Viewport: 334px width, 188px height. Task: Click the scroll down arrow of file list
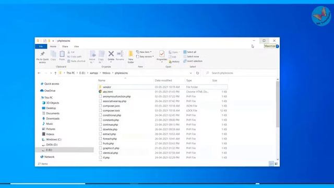click(x=278, y=159)
